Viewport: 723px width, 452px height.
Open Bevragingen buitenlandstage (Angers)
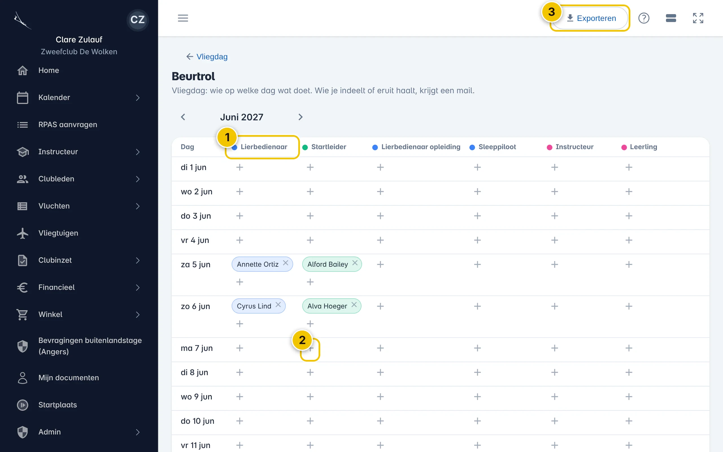click(79, 346)
